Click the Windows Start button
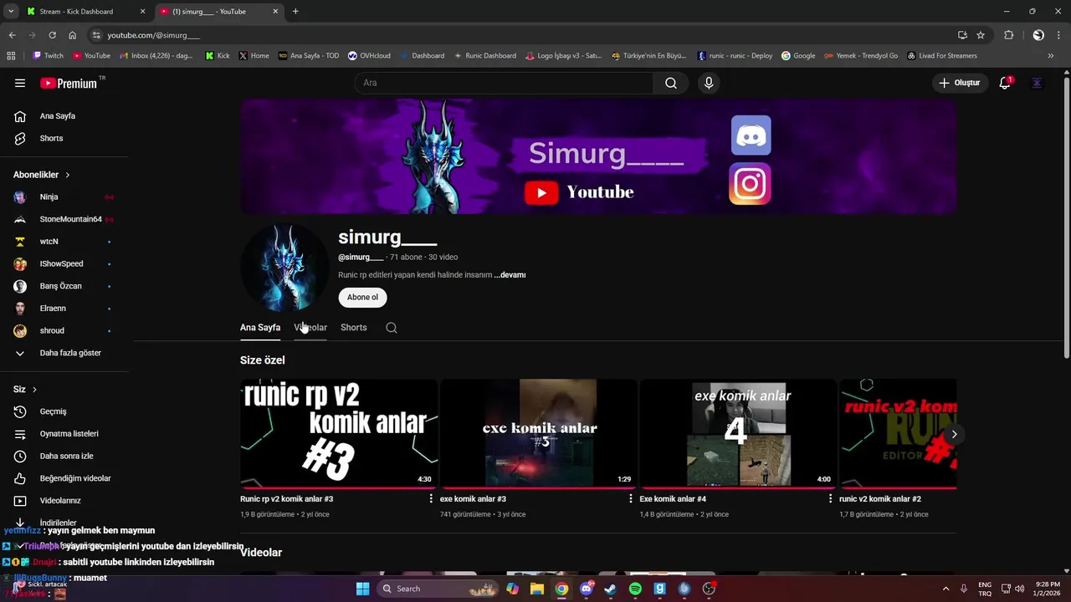The width and height of the screenshot is (1071, 602). click(362, 589)
